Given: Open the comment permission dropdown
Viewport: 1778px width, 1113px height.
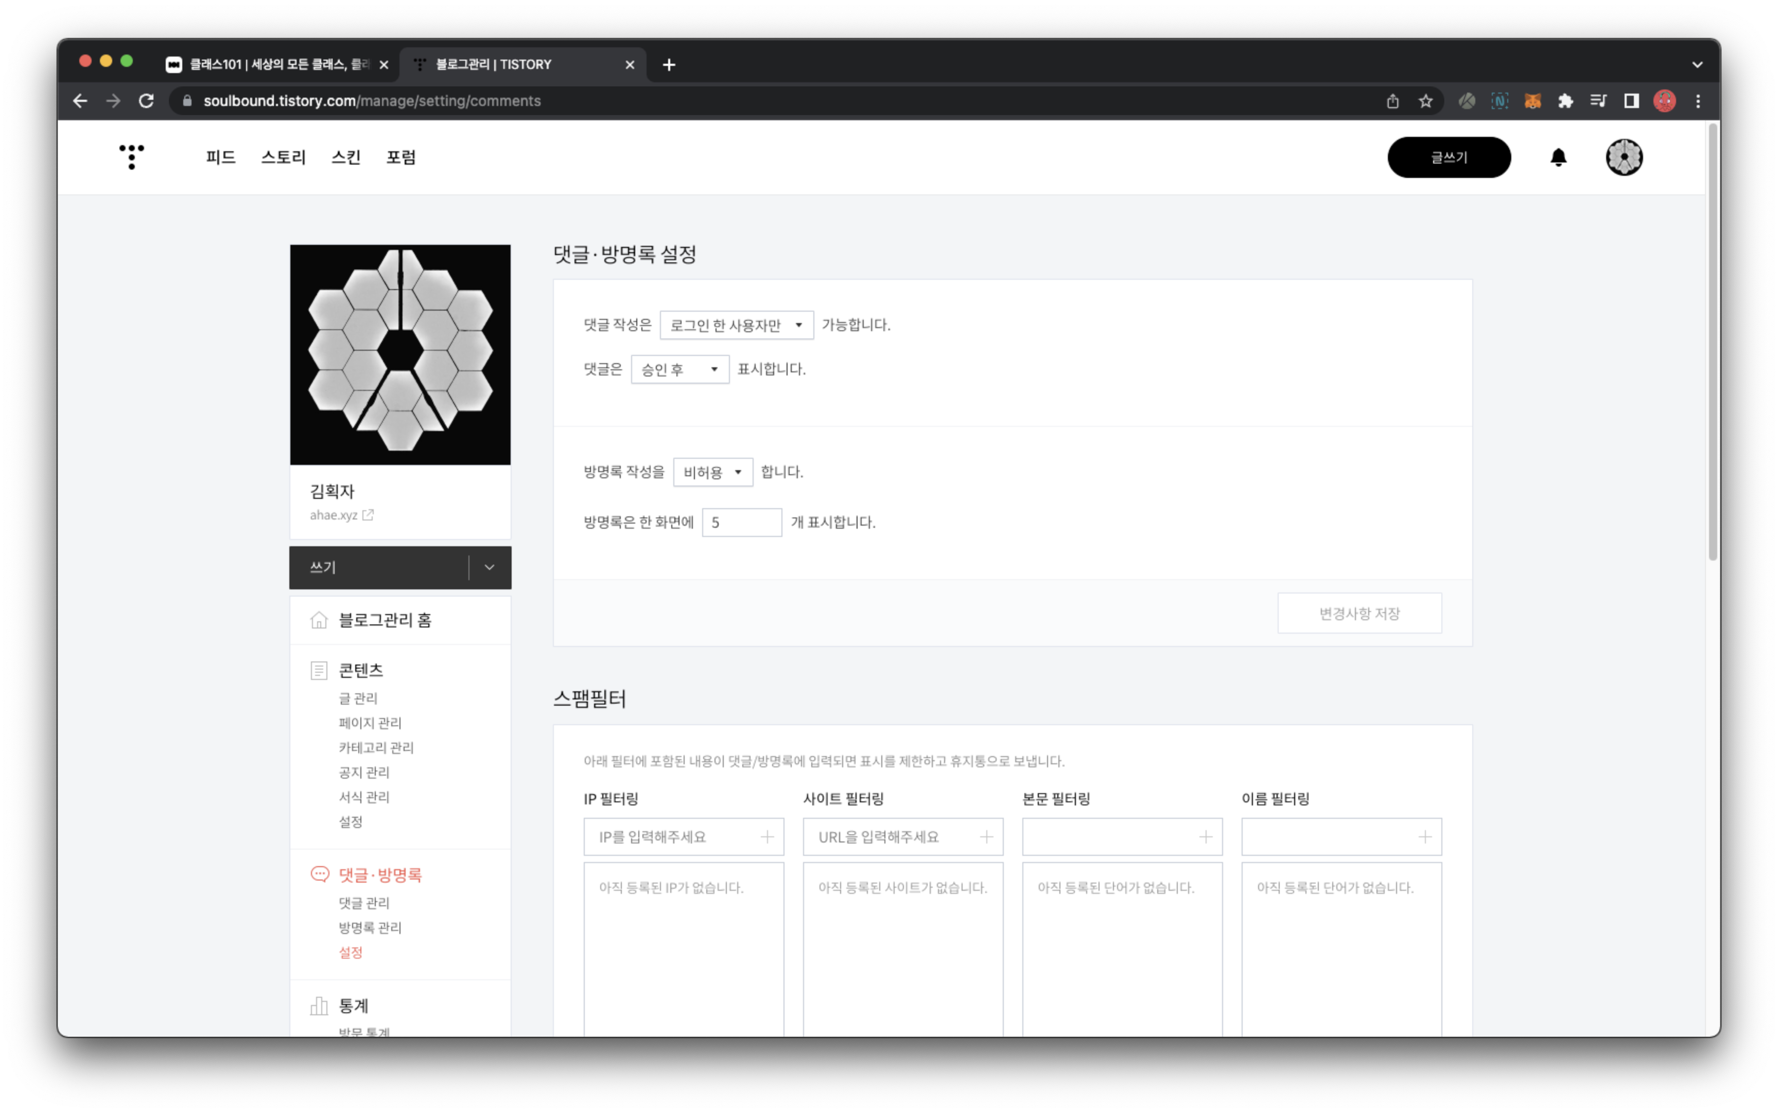Looking at the screenshot, I should click(x=736, y=326).
